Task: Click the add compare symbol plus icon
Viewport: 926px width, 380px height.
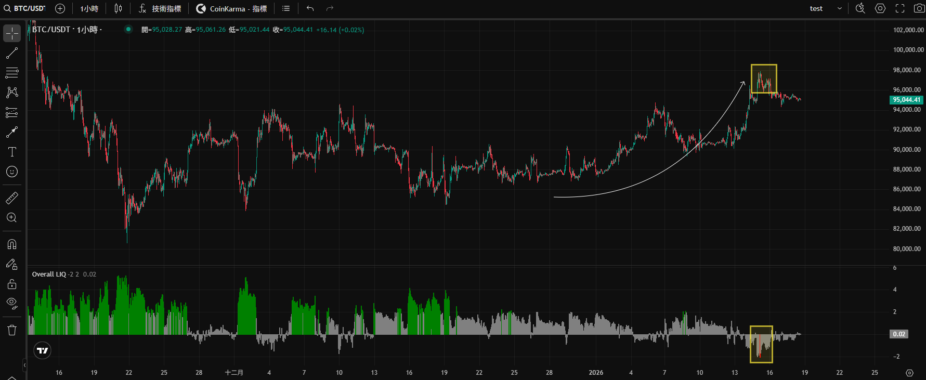Action: (x=60, y=8)
